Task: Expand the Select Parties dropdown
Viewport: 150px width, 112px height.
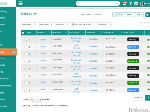Action: [x=28, y=24]
